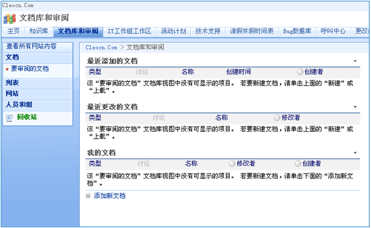371x228 pixels.
Task: Click the top Cleocn.Com site link
Action: [x=17, y=5]
